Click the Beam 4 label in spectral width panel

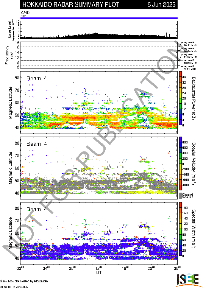point(37,209)
